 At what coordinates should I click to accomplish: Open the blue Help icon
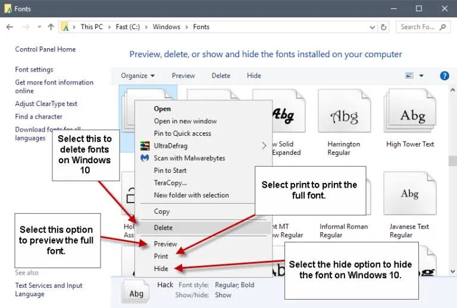(445, 76)
